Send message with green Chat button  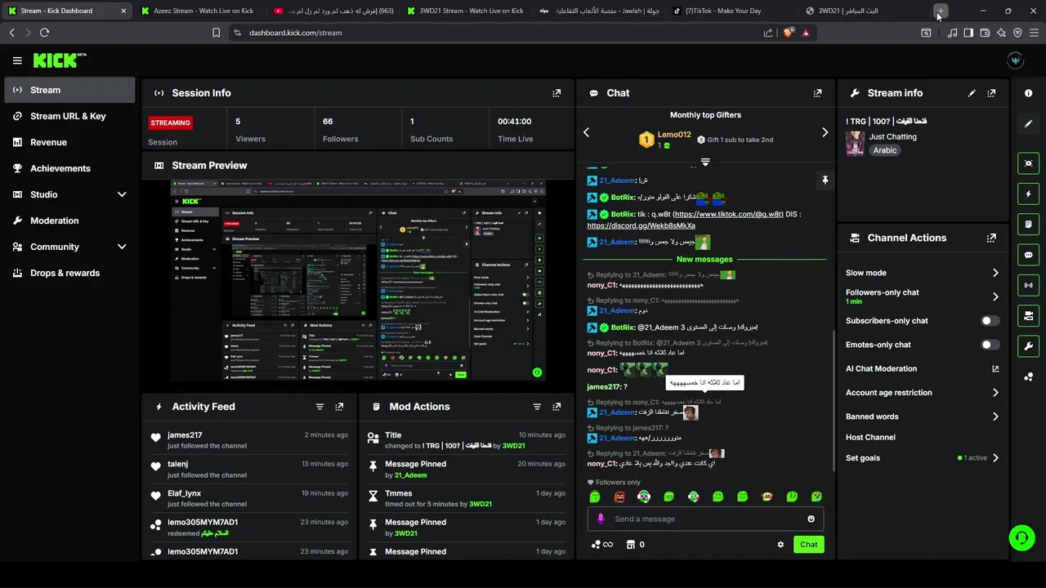pos(808,545)
